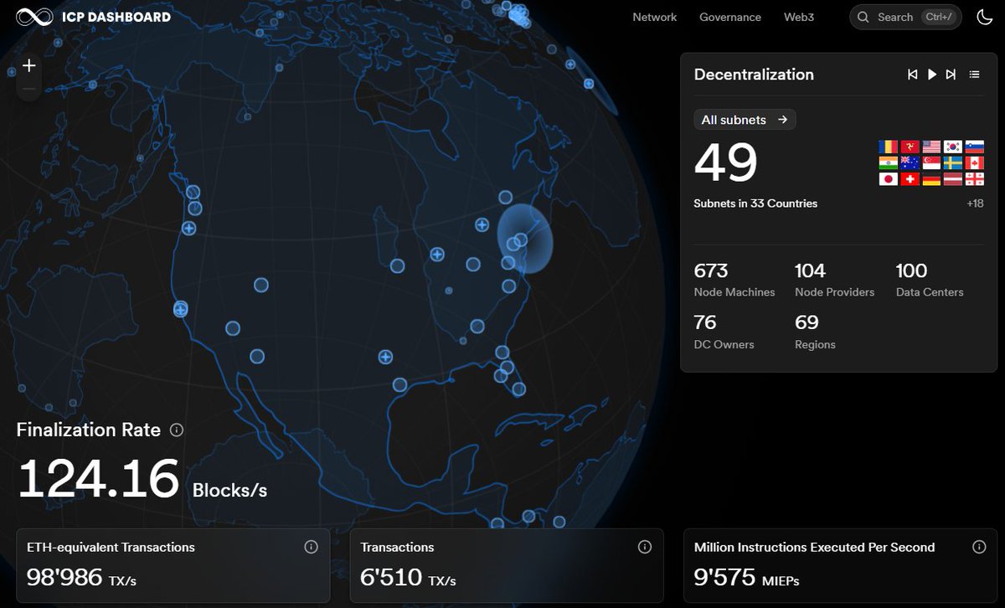The image size is (1005, 608).
Task: Zoom out on the globe with minus button
Action: click(x=29, y=88)
